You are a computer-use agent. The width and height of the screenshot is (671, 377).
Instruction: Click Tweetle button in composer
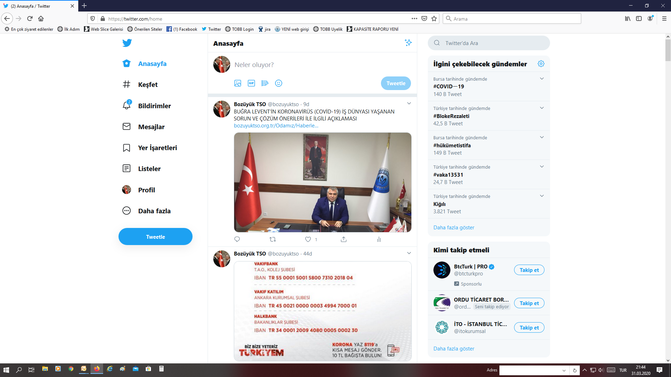396,83
